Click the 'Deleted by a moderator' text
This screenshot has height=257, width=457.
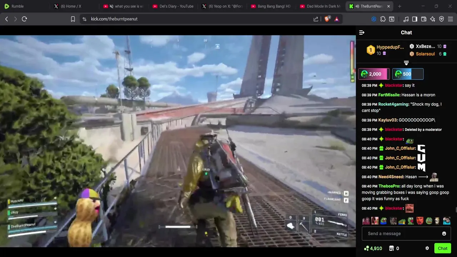point(423,130)
